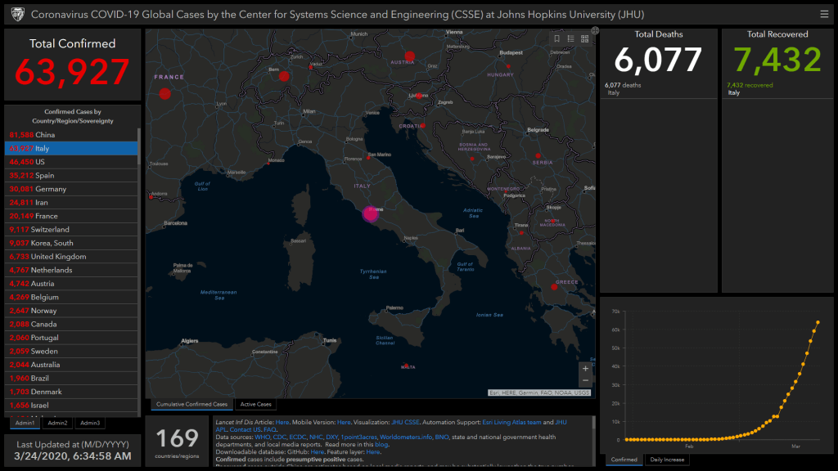
Task: Zoom in on the map with plus
Action: pos(585,369)
